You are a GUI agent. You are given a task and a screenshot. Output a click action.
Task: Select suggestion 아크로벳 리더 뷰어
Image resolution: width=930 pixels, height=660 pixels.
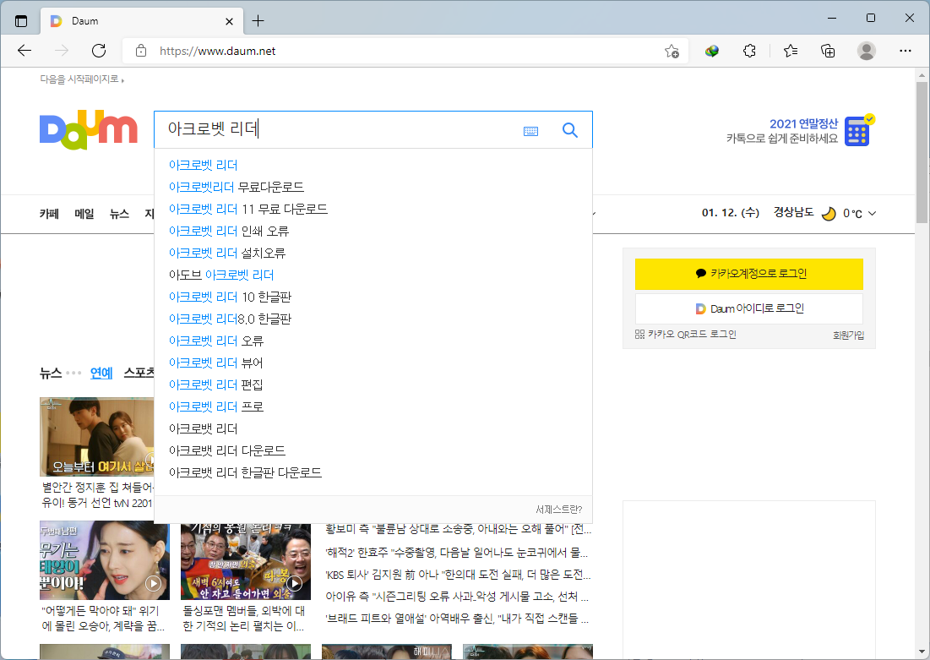point(215,363)
